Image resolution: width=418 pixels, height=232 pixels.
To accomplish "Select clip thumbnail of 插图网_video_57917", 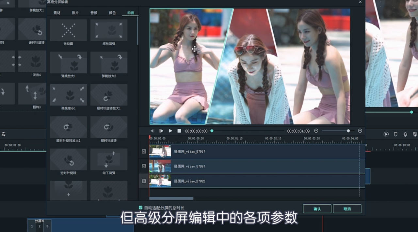I will pos(160,152).
